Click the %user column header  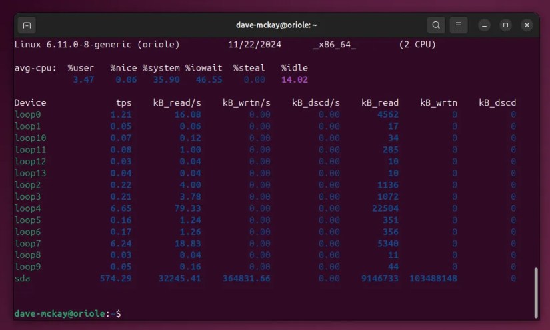click(81, 68)
